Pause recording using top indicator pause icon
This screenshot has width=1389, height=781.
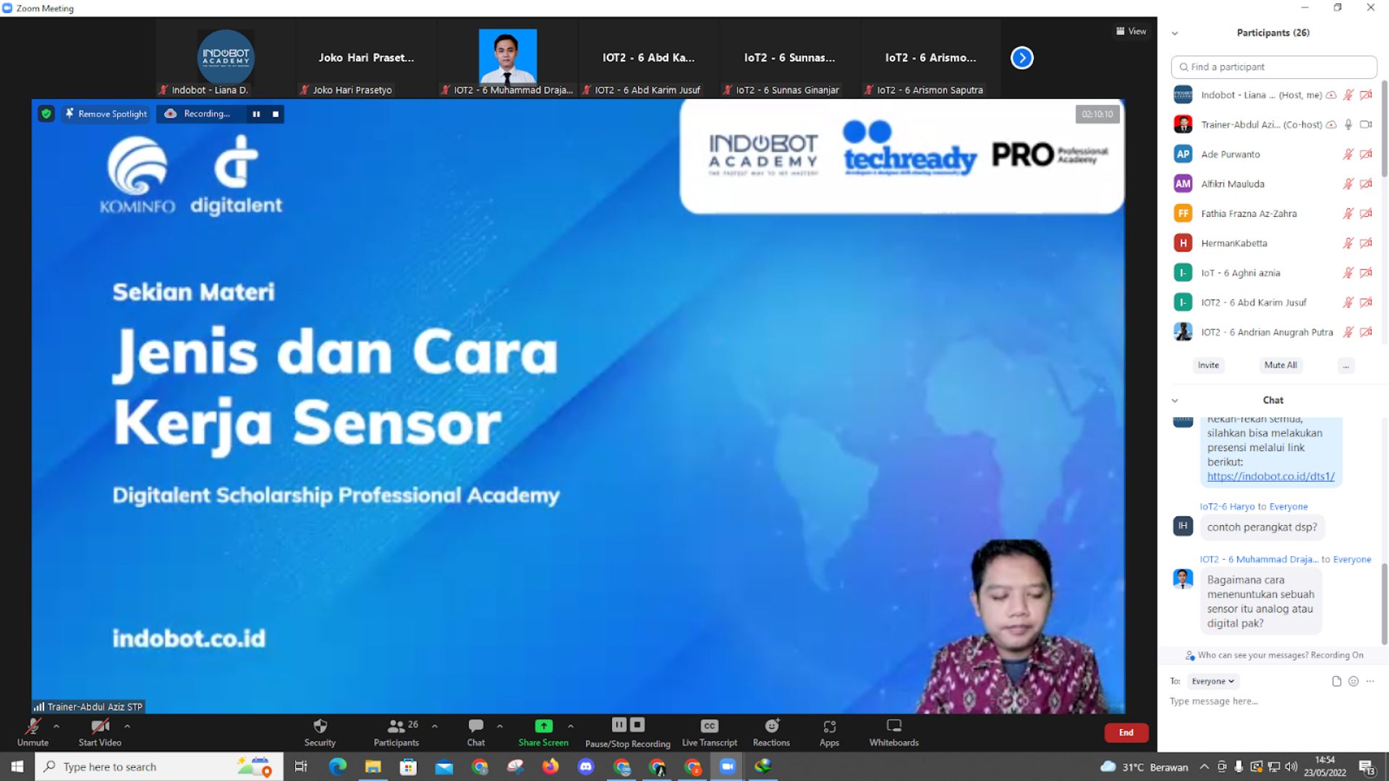click(x=256, y=114)
